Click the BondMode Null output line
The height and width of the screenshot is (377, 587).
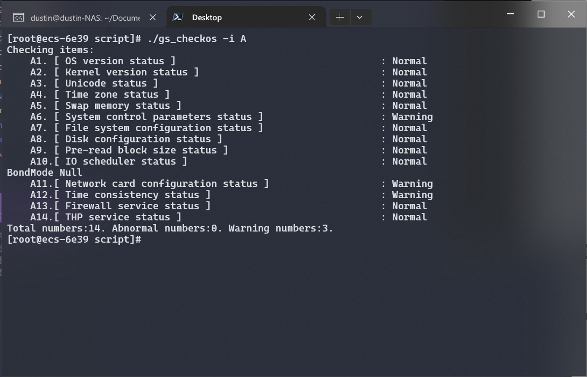pos(45,173)
